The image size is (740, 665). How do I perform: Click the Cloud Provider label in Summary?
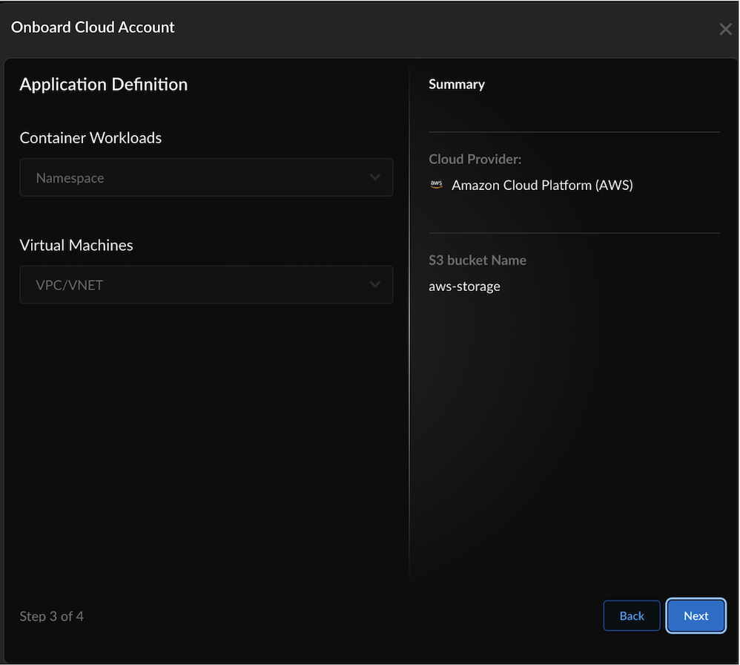475,159
